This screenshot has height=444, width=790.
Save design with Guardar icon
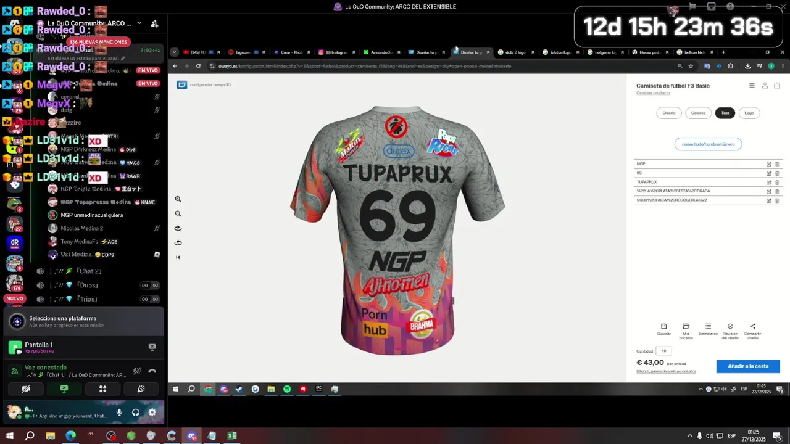pos(663,329)
